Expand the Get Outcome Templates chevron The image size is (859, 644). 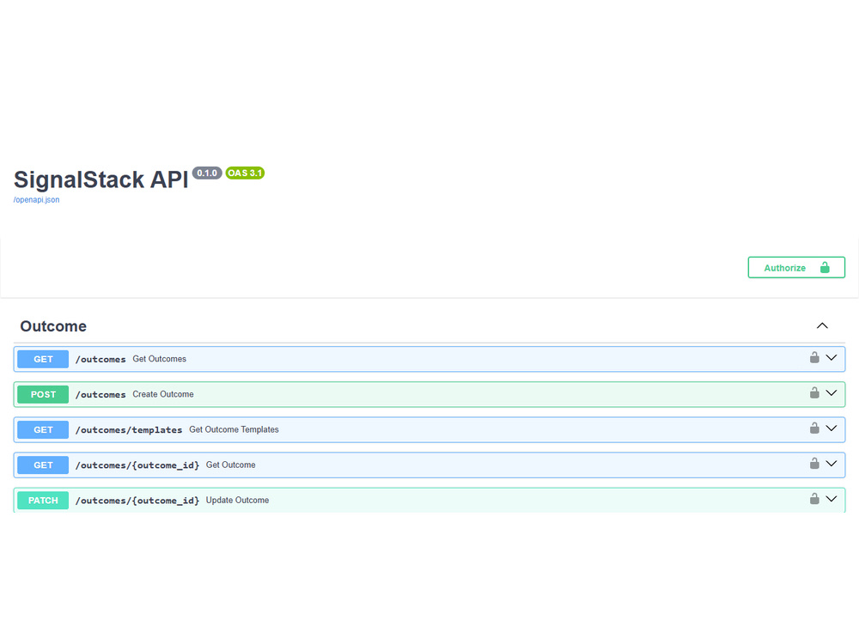pyautogui.click(x=831, y=428)
